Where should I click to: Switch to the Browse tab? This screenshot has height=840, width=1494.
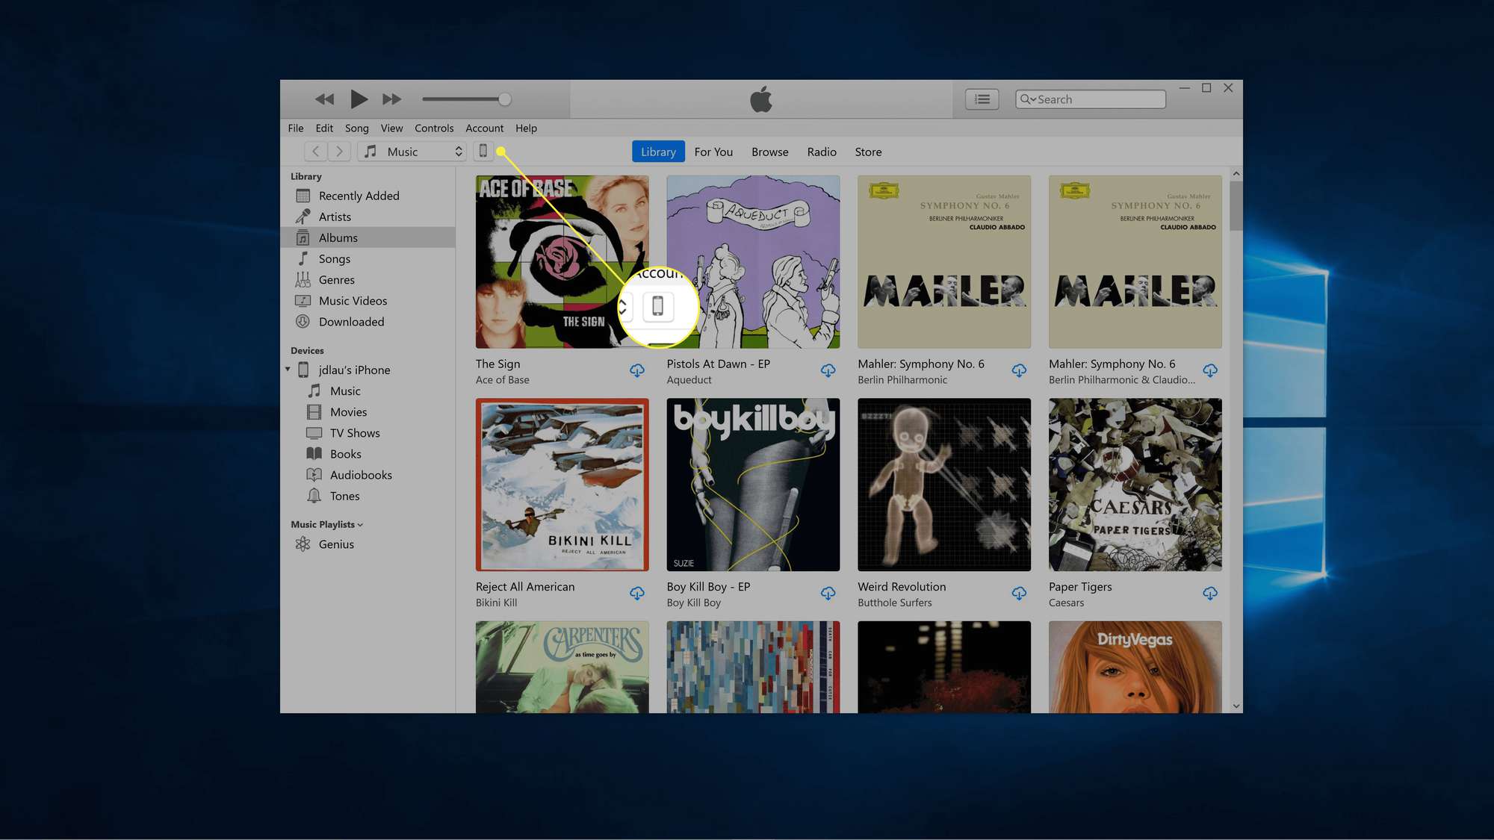coord(769,152)
